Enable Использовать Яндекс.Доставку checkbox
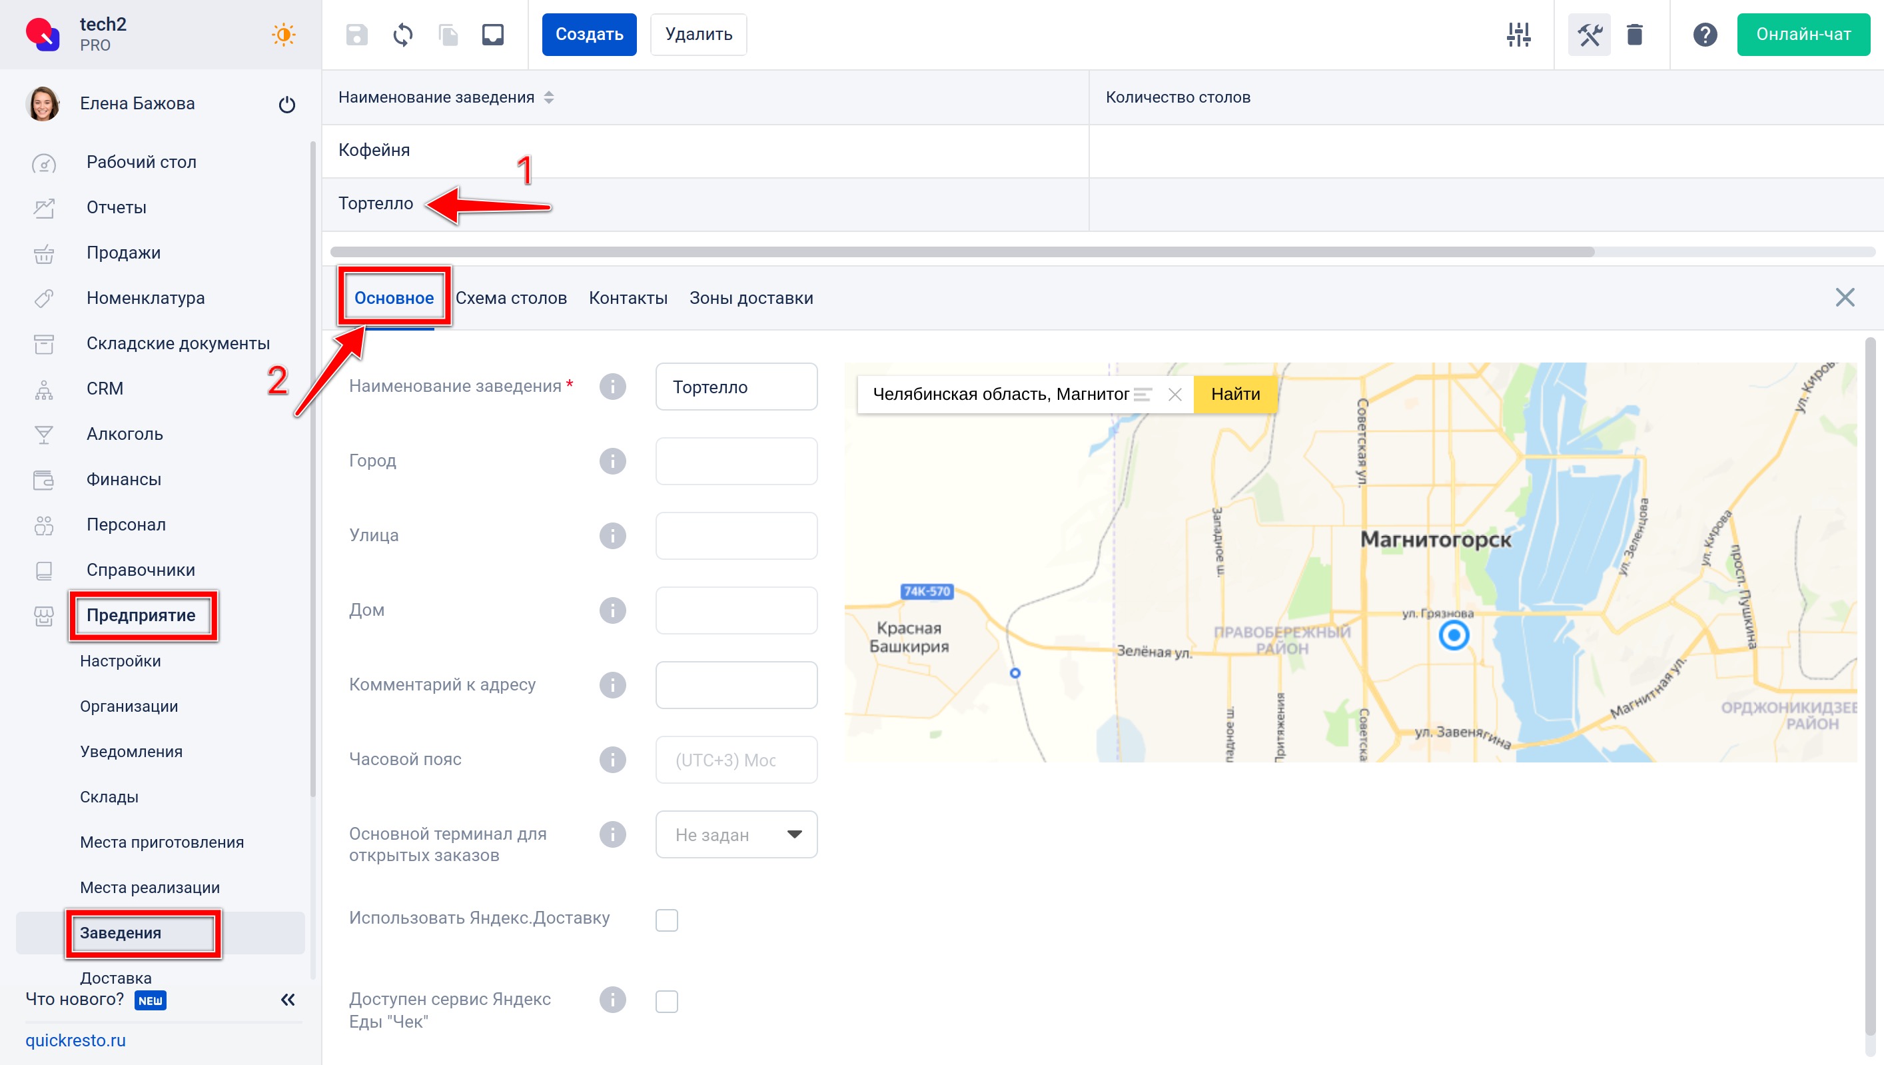1884x1065 pixels. pyautogui.click(x=666, y=920)
